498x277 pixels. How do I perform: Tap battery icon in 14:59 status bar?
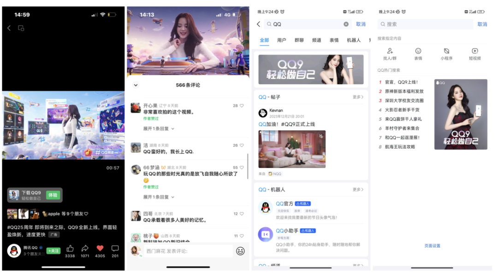pyautogui.click(x=112, y=15)
